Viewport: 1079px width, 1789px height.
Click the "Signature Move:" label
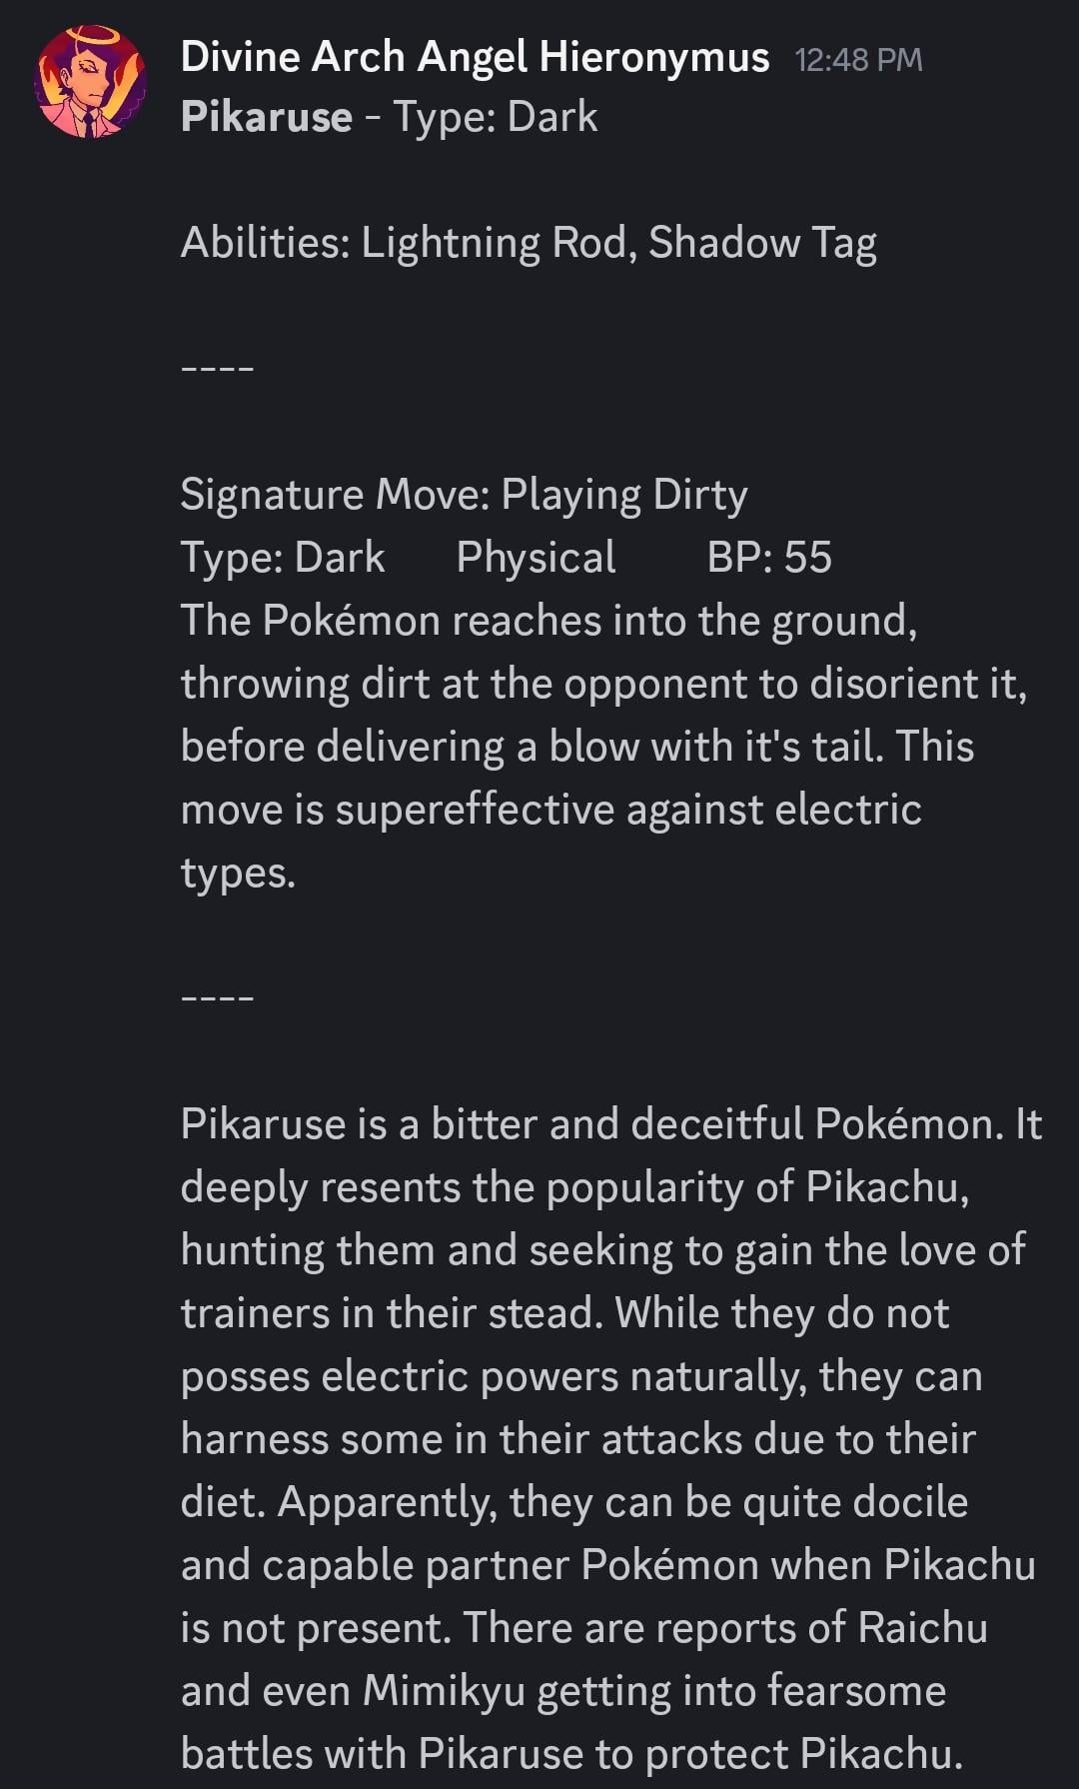point(335,495)
